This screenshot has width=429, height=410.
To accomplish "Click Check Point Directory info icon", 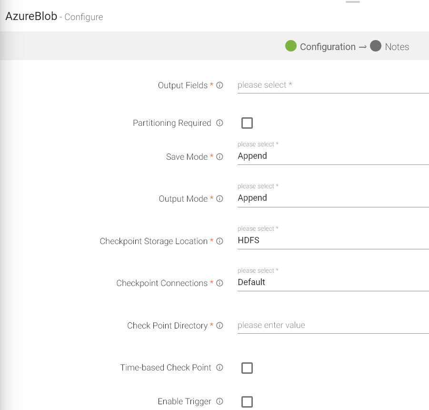I will [219, 326].
